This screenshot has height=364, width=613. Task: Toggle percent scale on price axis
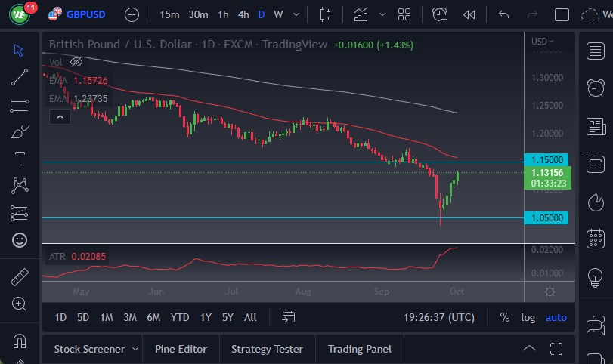point(504,318)
